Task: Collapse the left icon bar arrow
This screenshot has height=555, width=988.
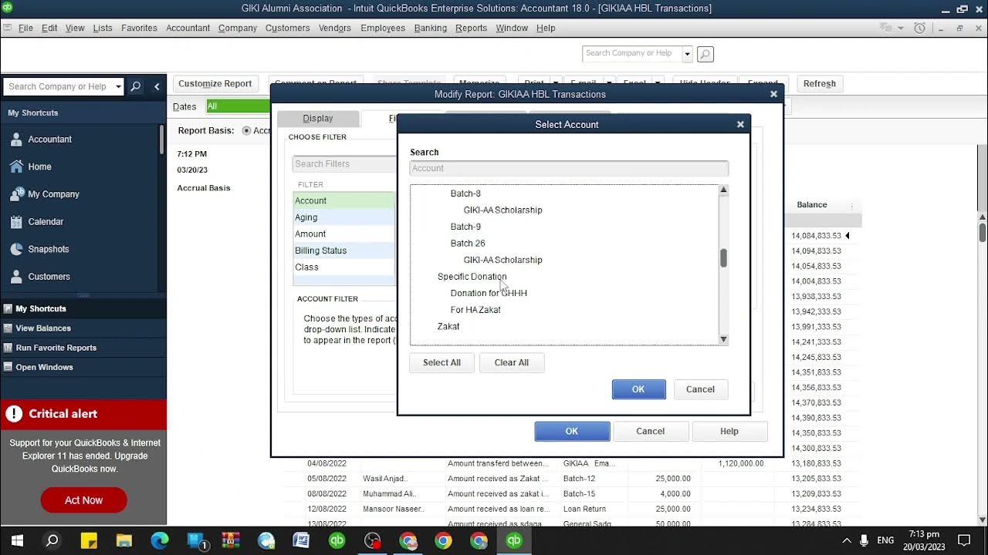Action: tap(157, 86)
